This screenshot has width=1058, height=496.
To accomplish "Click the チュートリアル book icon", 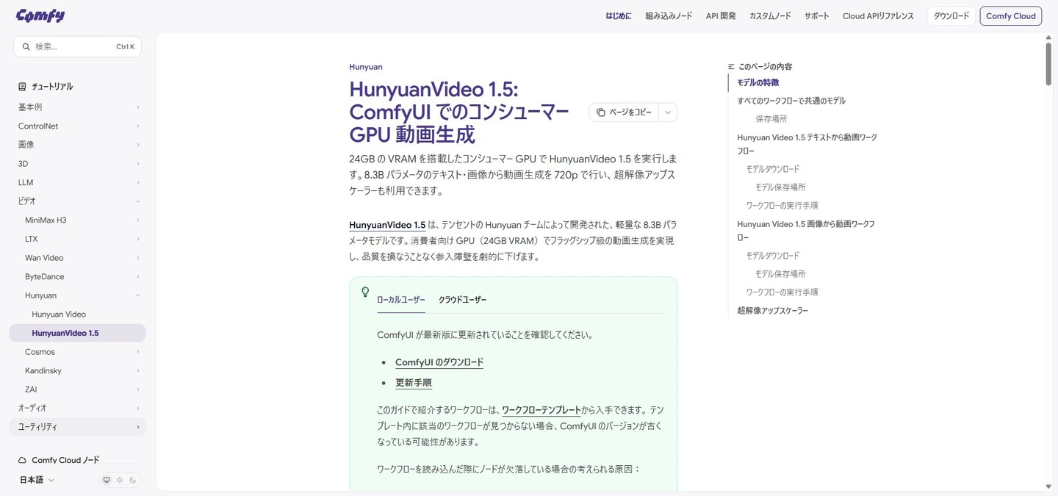I will point(22,87).
